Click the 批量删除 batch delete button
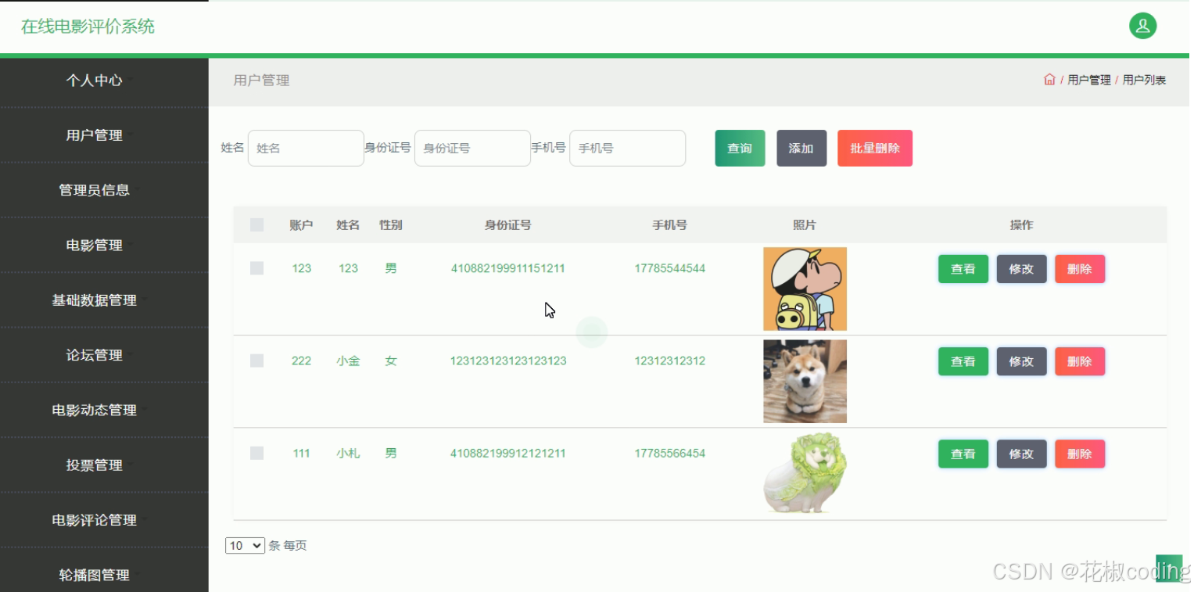 875,148
